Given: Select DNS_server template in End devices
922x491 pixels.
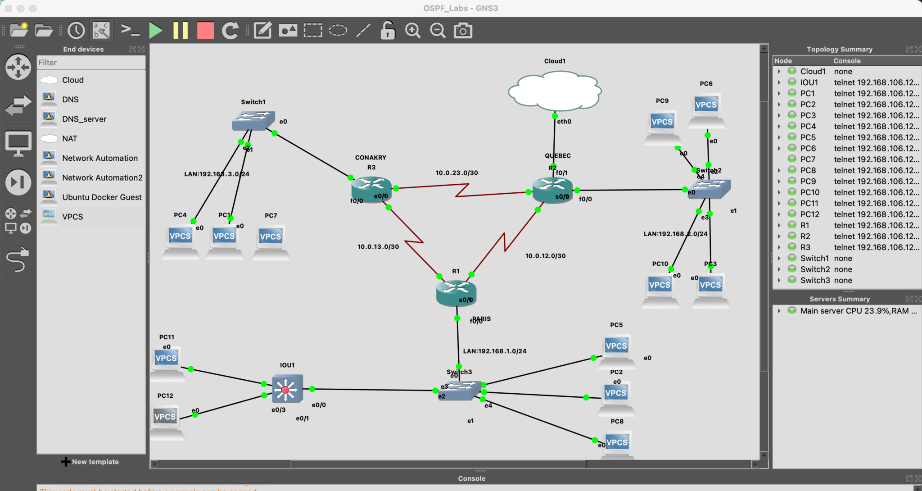Looking at the screenshot, I should click(92, 119).
